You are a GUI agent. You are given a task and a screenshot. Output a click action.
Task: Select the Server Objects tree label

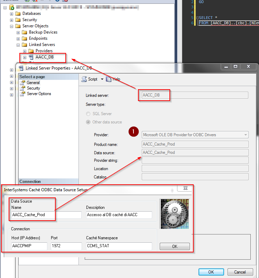click(36, 26)
